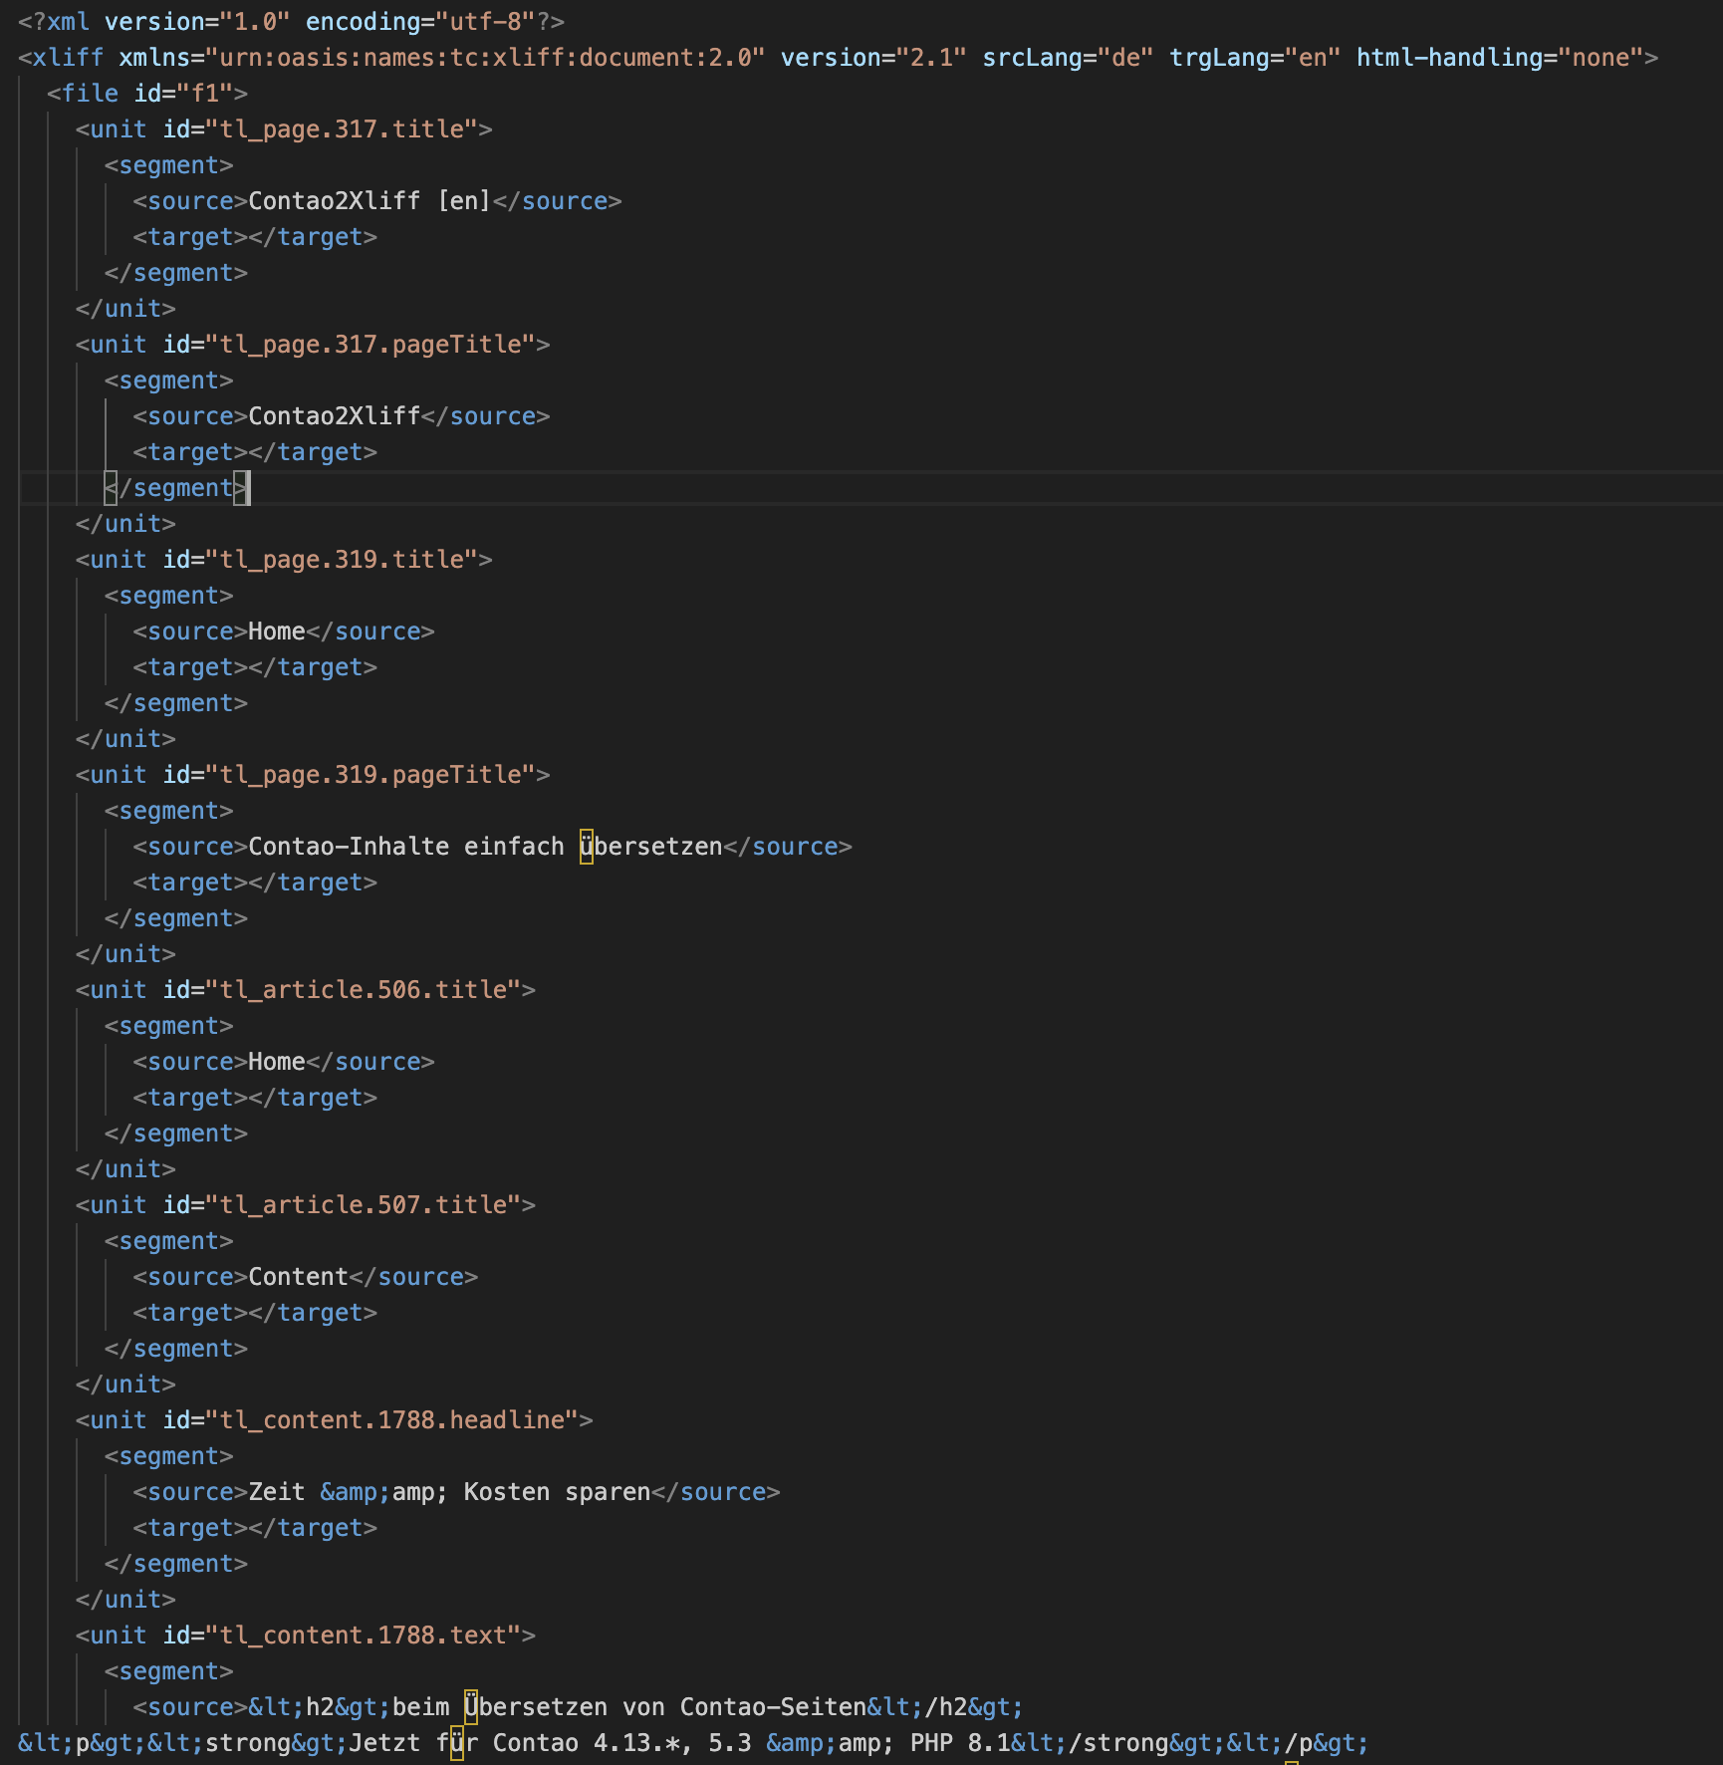Click the source text "Contao-Inhalte einfach übersetzen"
The width and height of the screenshot is (1723, 1765).
pyautogui.click(x=485, y=847)
